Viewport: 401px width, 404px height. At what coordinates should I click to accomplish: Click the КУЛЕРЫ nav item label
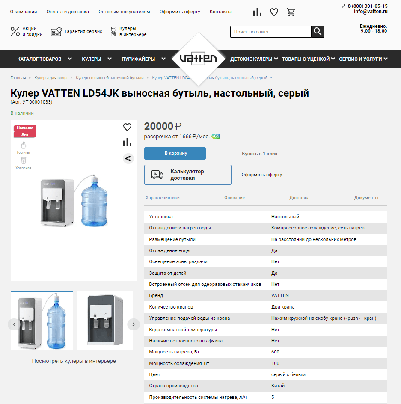tap(92, 59)
